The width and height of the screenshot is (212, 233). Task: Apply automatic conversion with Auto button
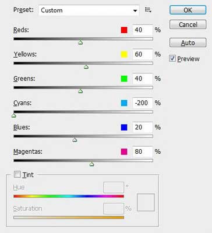tap(188, 43)
